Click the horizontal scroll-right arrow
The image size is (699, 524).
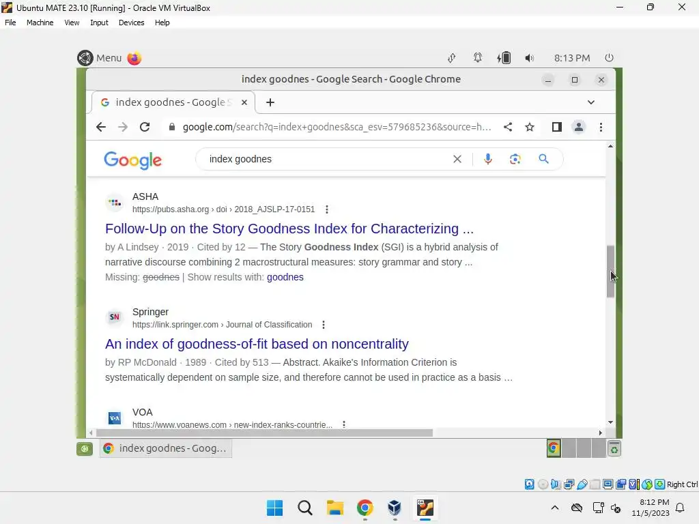(601, 433)
